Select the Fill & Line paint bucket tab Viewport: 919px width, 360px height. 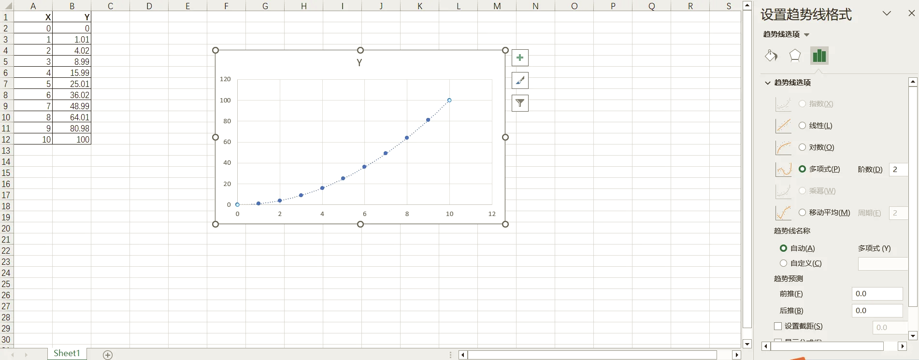[771, 56]
